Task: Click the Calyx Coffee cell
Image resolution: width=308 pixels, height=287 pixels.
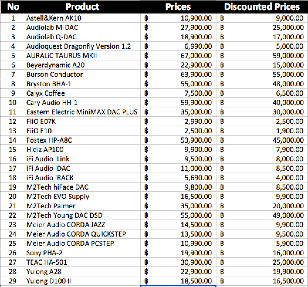Action: tap(45, 93)
